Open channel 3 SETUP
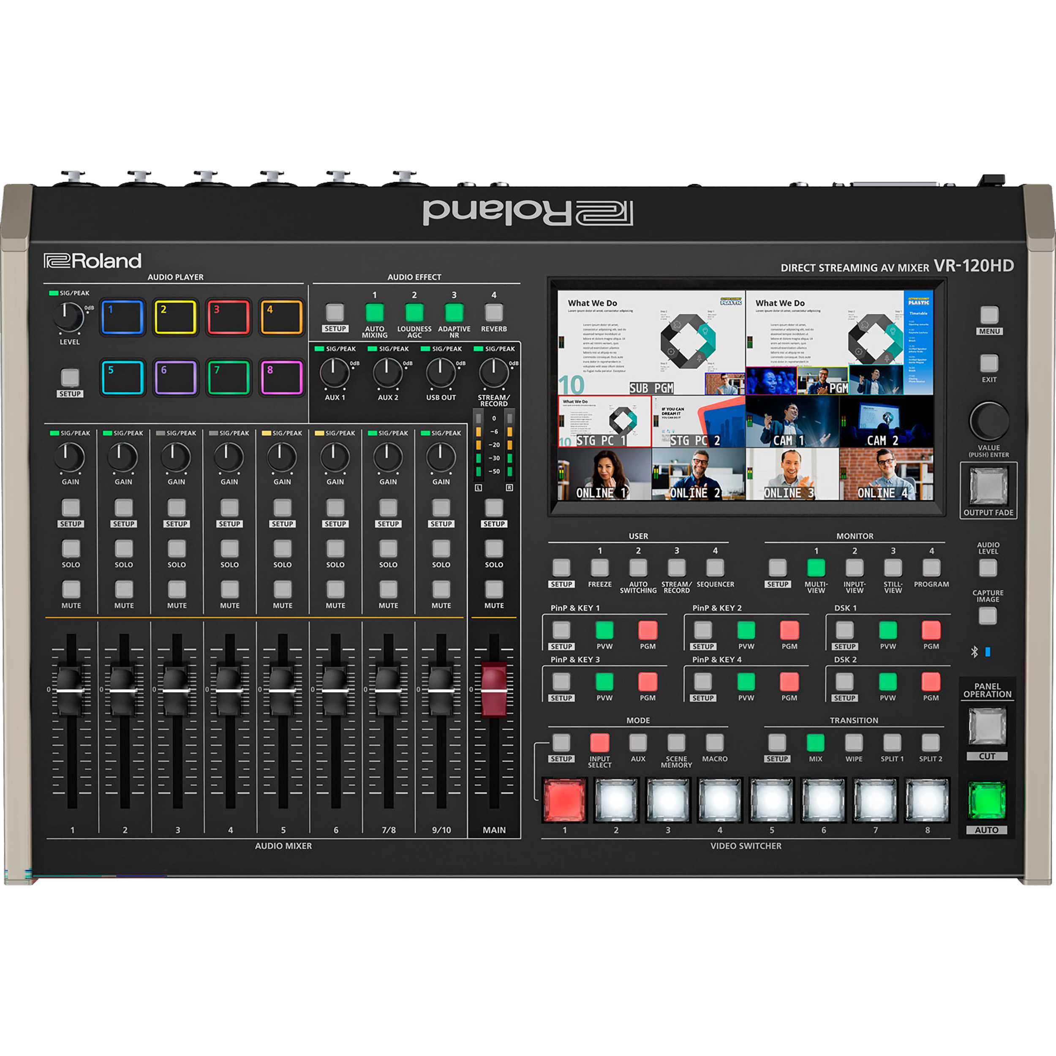This screenshot has height=1056, width=1056. (177, 508)
